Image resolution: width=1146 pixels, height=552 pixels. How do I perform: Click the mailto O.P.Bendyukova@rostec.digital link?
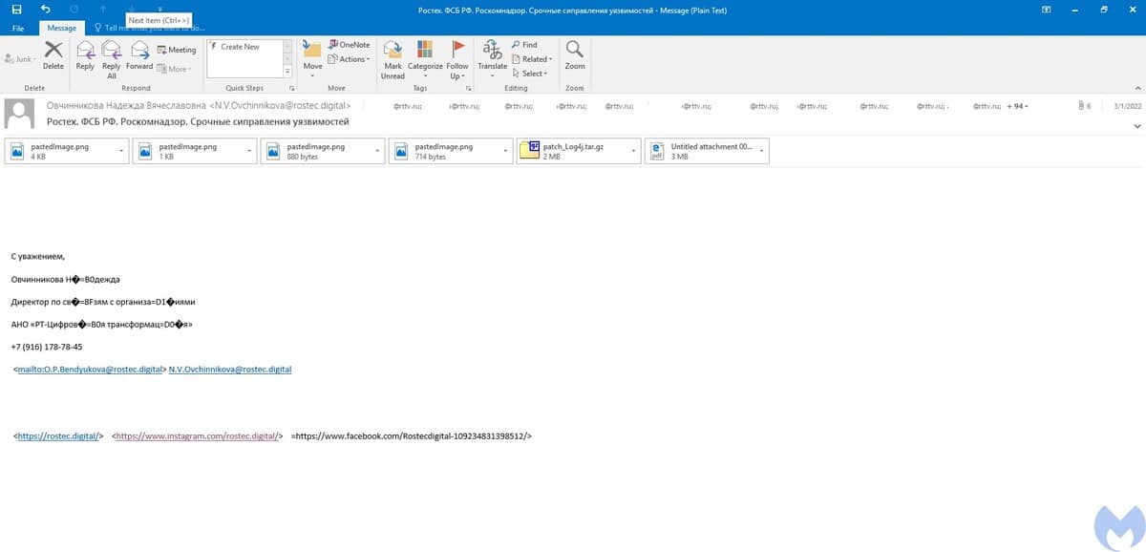pyautogui.click(x=91, y=369)
